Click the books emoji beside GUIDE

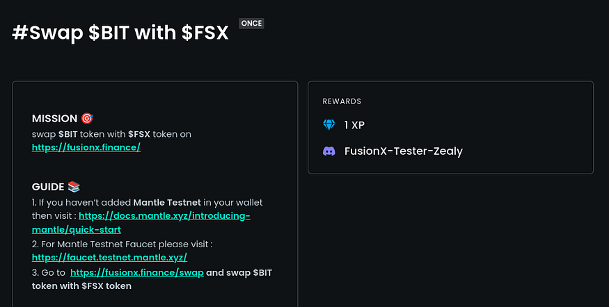(x=74, y=187)
